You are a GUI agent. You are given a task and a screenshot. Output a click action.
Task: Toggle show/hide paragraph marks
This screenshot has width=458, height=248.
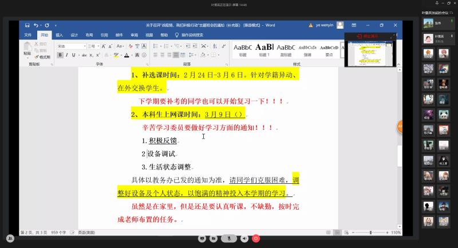point(224,46)
